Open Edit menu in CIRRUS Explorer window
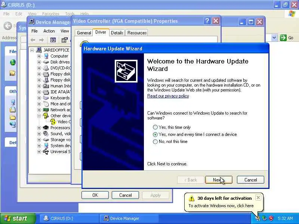Viewport: 299px width, 224px height. 18,14
